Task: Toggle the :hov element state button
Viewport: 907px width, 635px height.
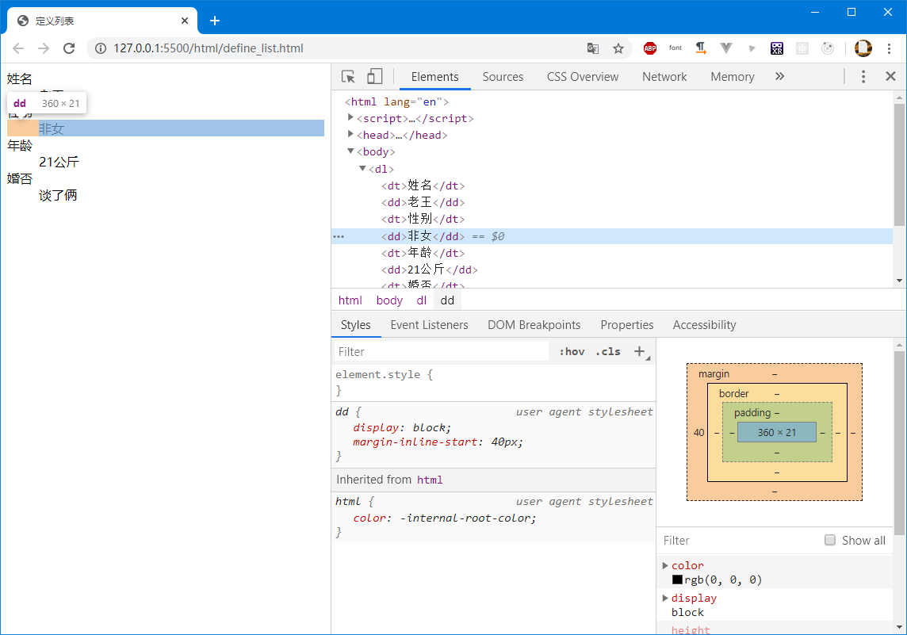Action: point(572,352)
